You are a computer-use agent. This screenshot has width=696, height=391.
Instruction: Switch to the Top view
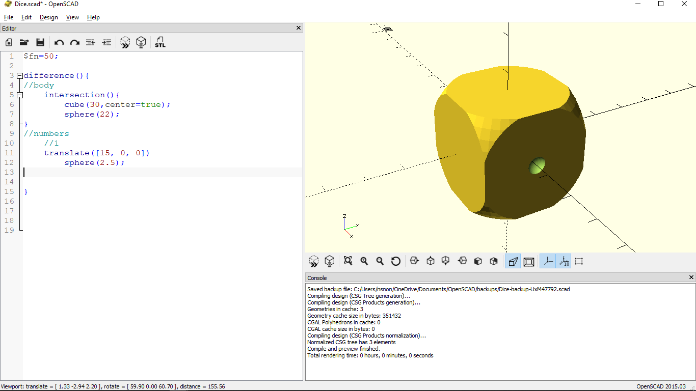[x=431, y=261]
